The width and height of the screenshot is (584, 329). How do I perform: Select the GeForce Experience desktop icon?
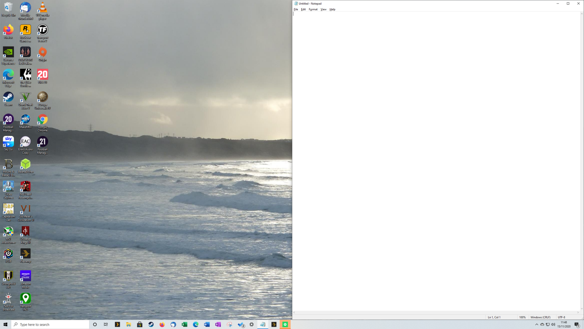[x=8, y=56]
